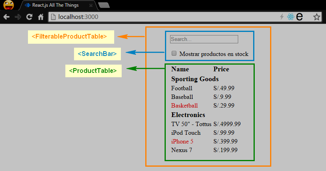Viewport: 326px width, 171px height.
Task: Select the iPod Touch product name
Action: click(186, 133)
